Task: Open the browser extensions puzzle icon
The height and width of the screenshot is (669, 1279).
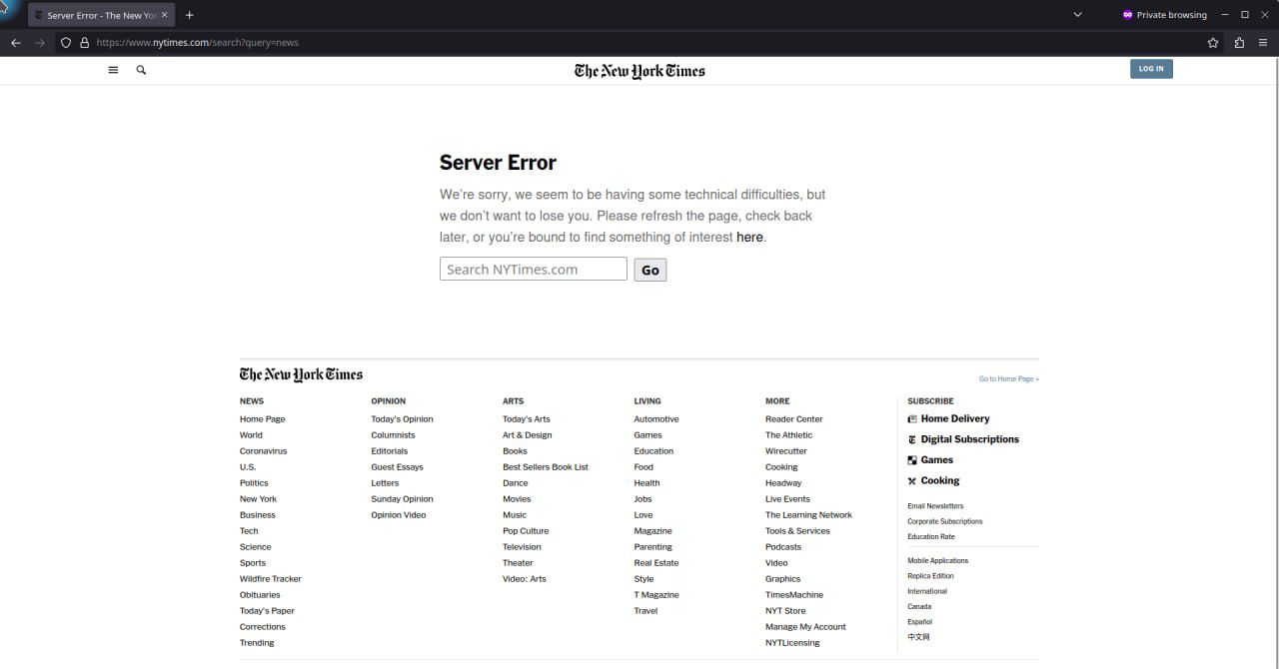Action: pyautogui.click(x=1239, y=43)
